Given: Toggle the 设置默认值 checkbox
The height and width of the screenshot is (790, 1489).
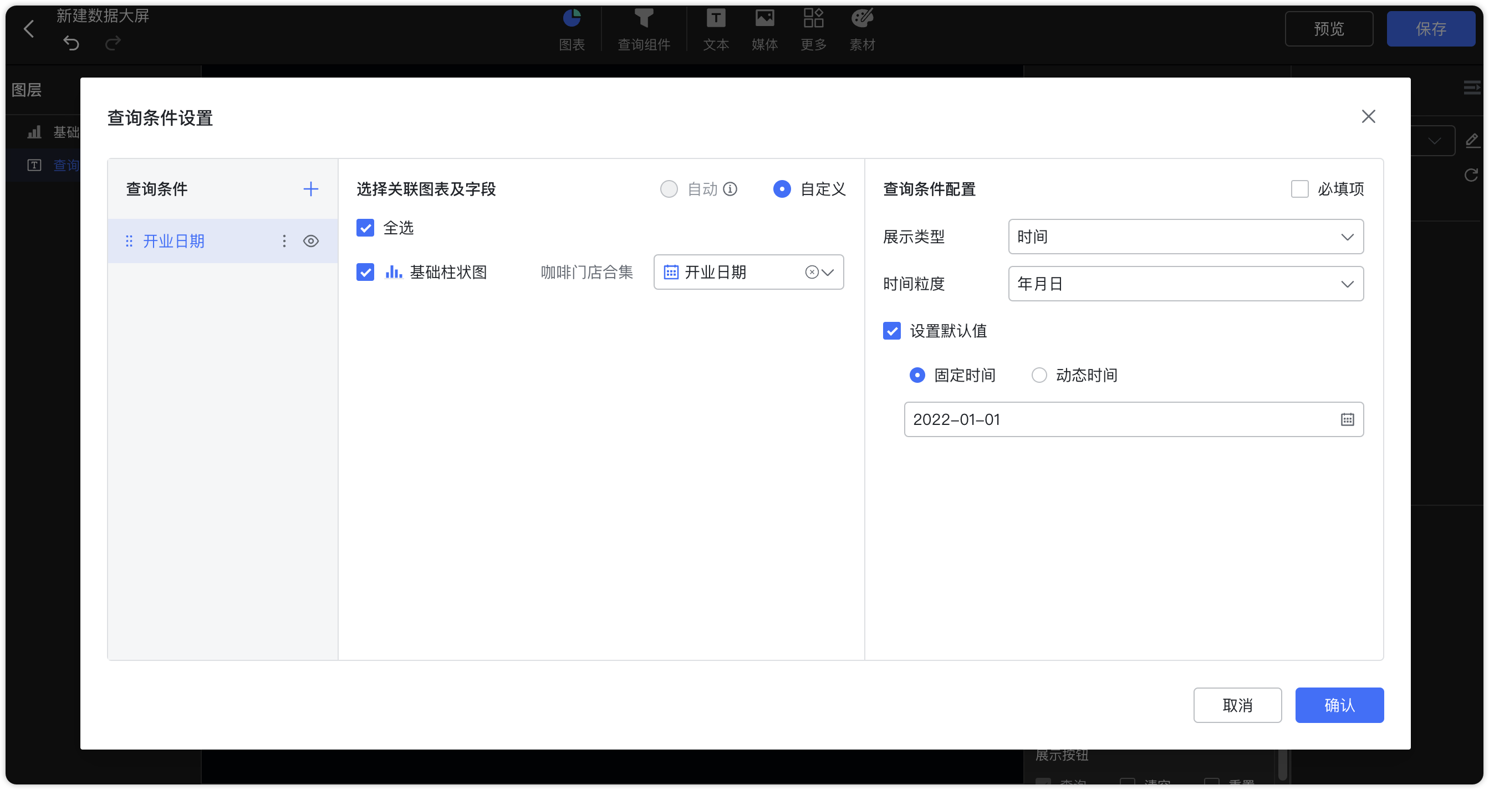Looking at the screenshot, I should pos(892,331).
